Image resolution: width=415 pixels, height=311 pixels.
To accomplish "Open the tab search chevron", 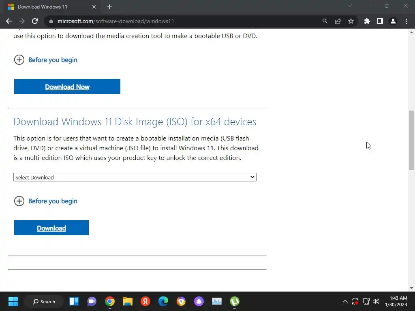I will (350, 6).
